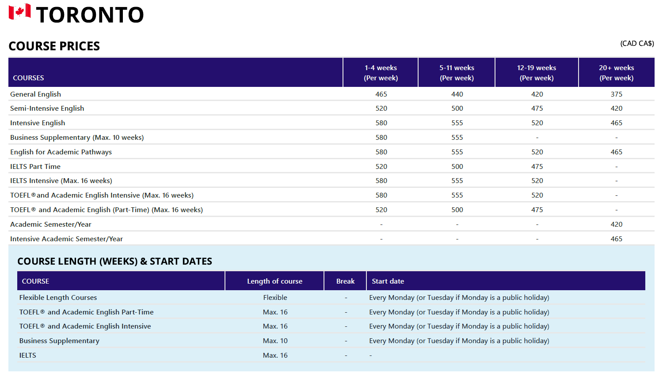Click COURSE LENGTH (WEEKS) & START DATES heading
This screenshot has height=374, width=659.
(x=115, y=262)
